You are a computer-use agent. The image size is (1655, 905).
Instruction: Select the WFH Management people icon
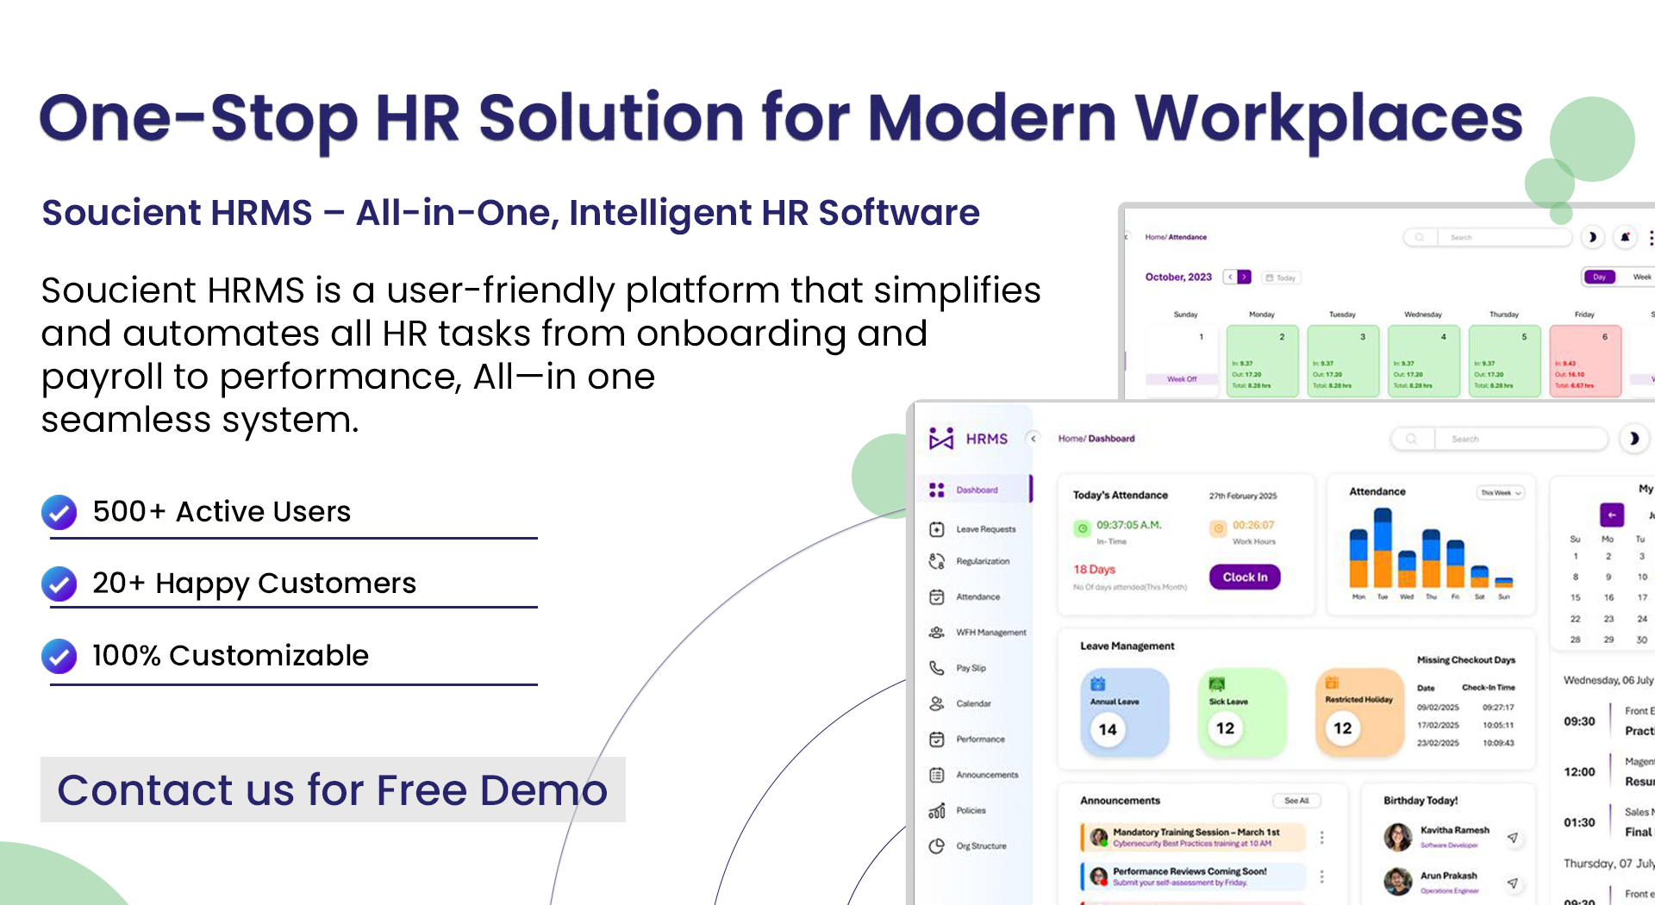(x=937, y=633)
